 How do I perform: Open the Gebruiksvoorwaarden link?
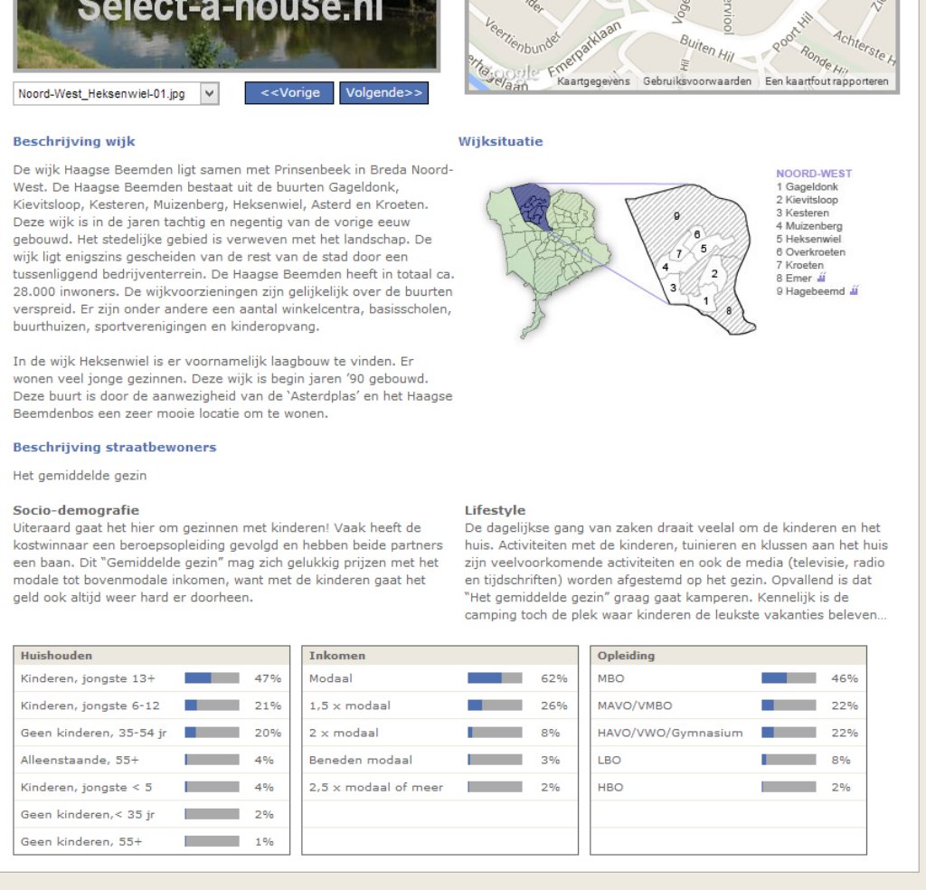pyautogui.click(x=696, y=81)
